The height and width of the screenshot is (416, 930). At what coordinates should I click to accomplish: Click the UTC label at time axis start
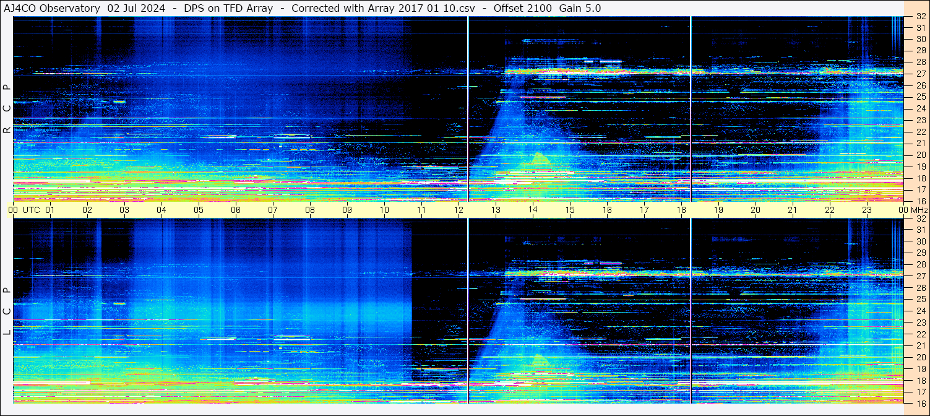32,210
